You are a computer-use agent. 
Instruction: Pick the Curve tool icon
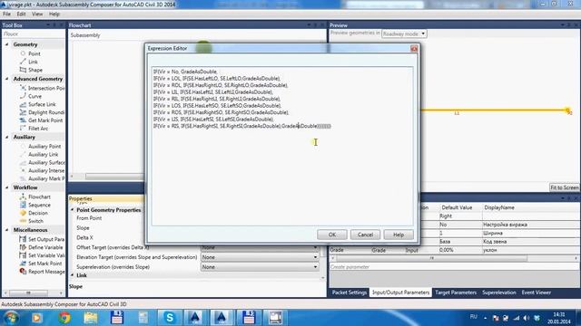click(23, 96)
